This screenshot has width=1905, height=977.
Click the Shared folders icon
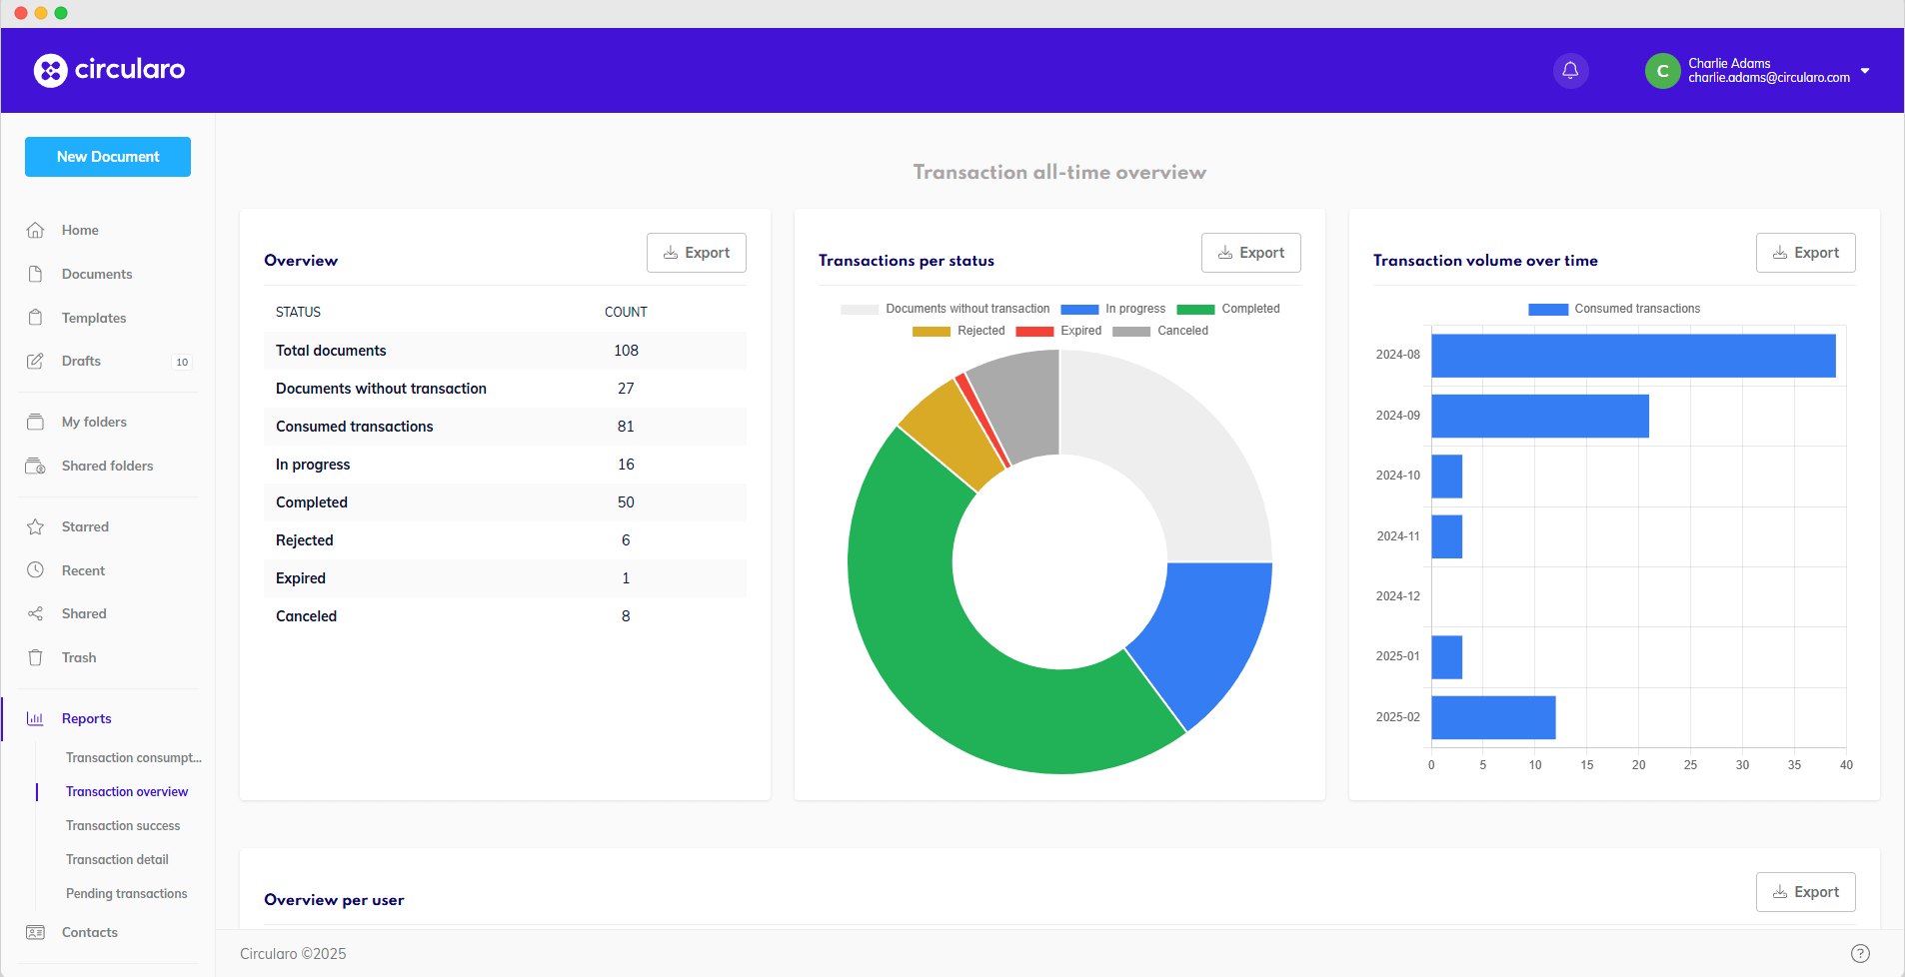click(35, 466)
